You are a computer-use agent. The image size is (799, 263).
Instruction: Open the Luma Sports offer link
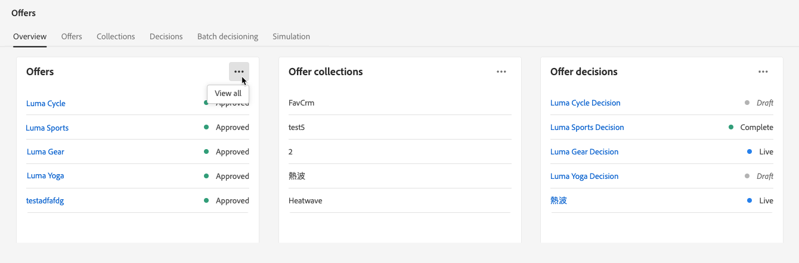(47, 128)
